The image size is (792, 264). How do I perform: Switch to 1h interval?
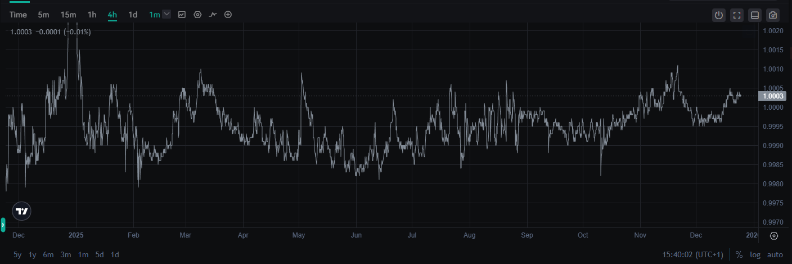(92, 15)
